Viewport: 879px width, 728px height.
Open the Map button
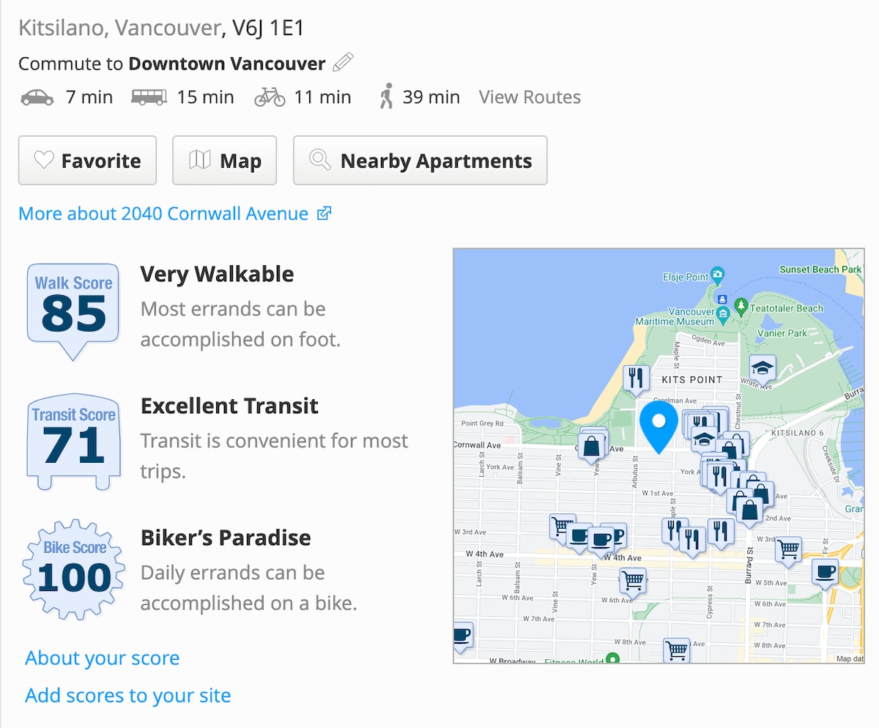(224, 160)
